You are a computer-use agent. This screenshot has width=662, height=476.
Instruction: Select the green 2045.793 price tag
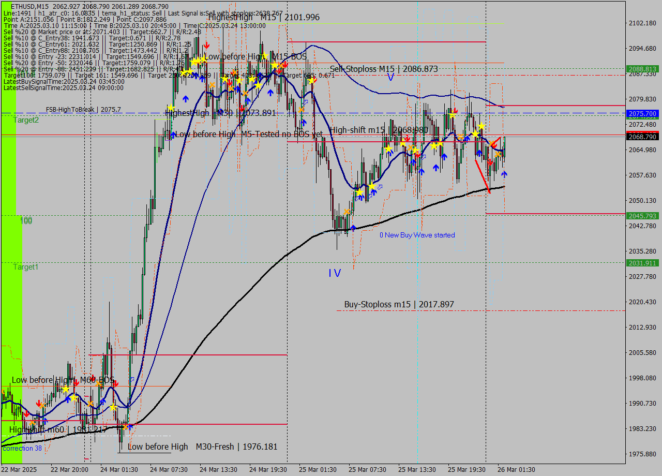coord(642,216)
